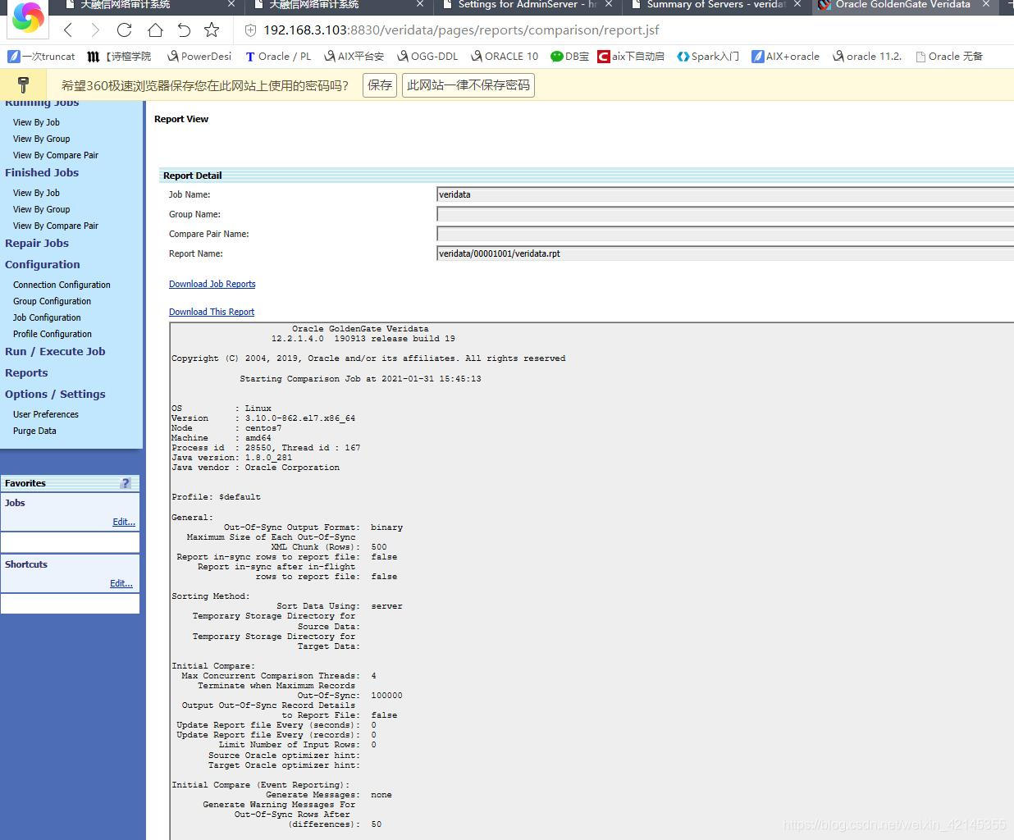Click the browser back arrow

tap(68, 30)
